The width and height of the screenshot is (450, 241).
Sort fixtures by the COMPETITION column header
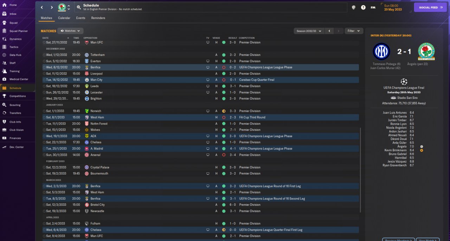tap(246, 38)
